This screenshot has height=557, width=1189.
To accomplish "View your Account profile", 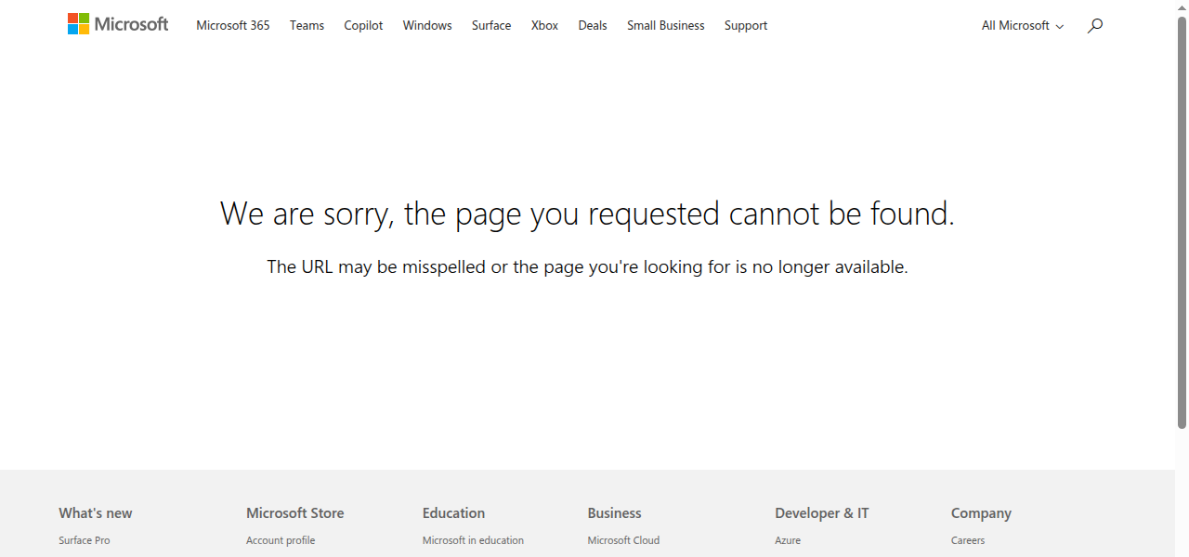I will [x=281, y=539].
